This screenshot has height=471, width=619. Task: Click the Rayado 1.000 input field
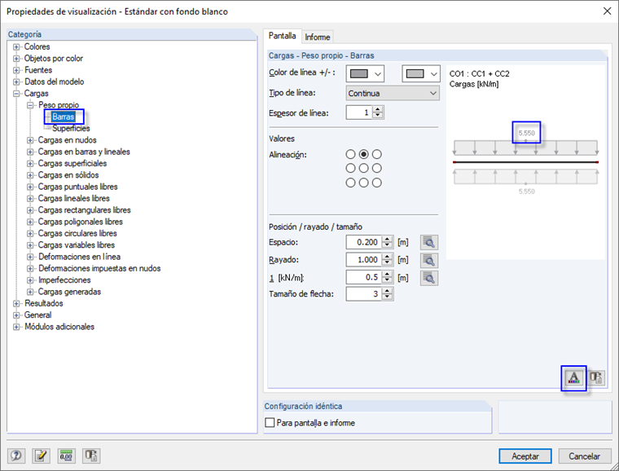pyautogui.click(x=362, y=260)
